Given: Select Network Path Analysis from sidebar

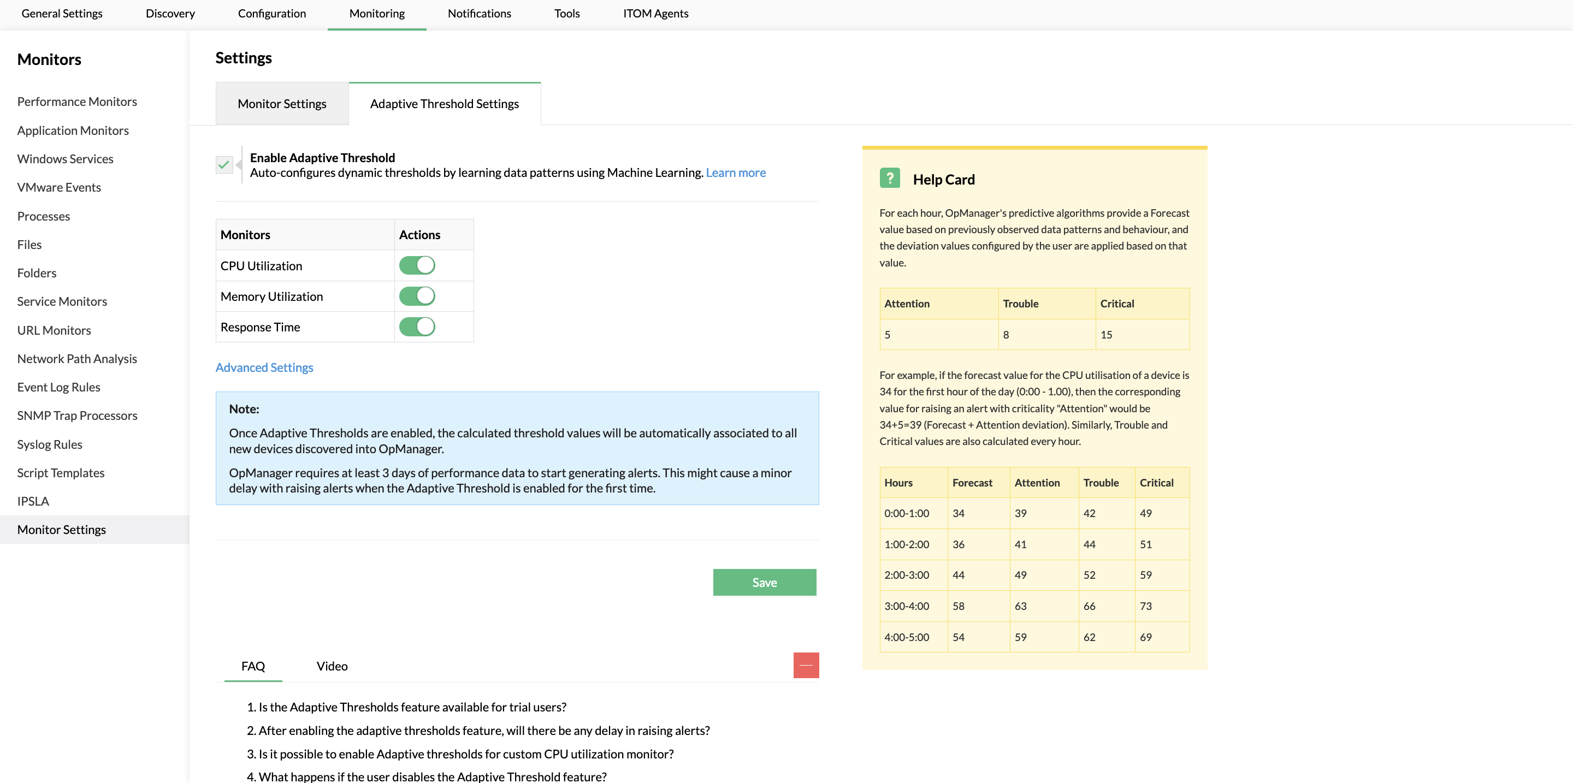Looking at the screenshot, I should [77, 358].
